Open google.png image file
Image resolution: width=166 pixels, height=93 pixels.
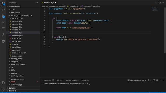16,41
